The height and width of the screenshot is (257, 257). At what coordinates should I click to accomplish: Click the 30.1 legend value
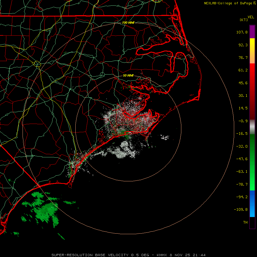click(x=243, y=96)
